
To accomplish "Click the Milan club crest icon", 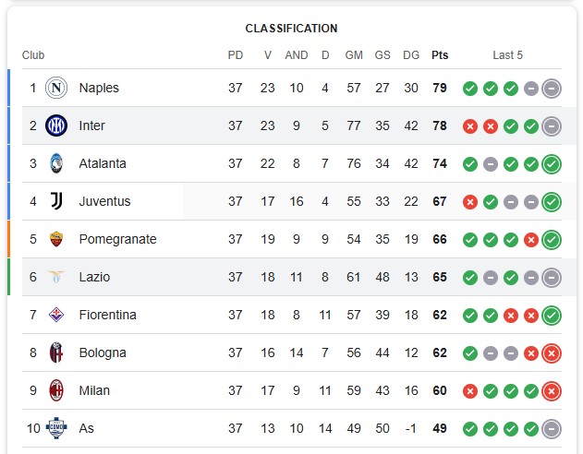I will coord(56,390).
